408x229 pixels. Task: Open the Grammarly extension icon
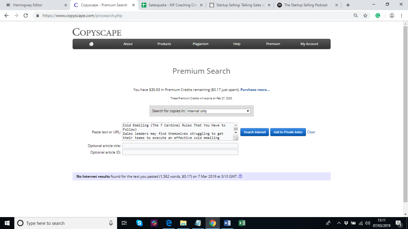[x=378, y=16]
